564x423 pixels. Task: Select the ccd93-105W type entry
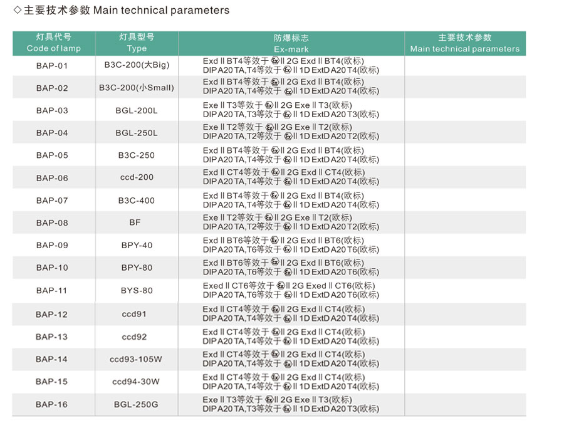pos(135,359)
